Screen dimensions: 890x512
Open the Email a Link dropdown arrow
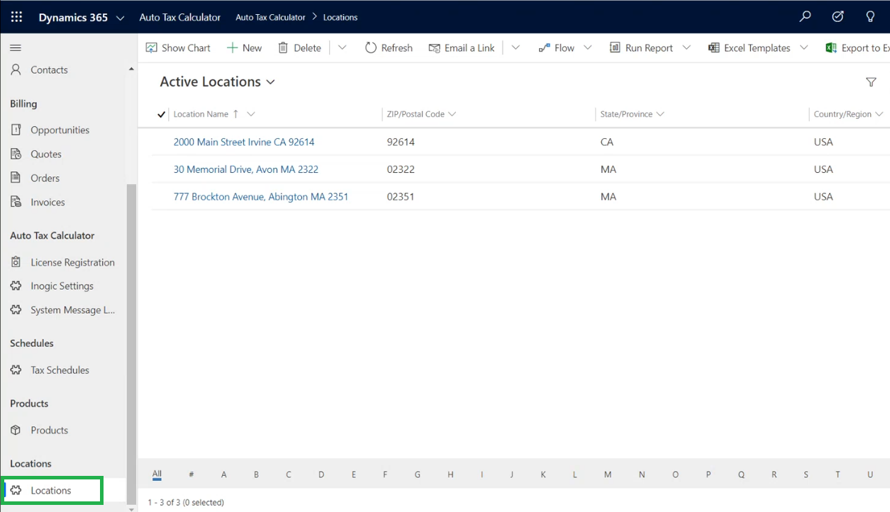point(516,47)
